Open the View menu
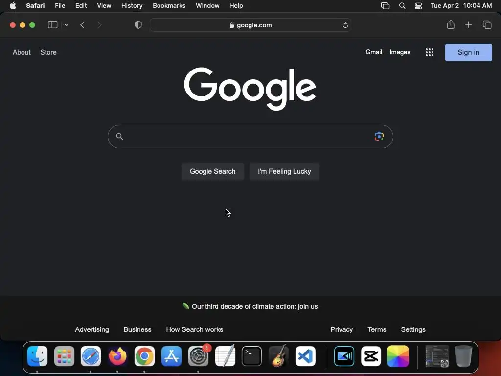This screenshot has width=501, height=376. point(104,6)
